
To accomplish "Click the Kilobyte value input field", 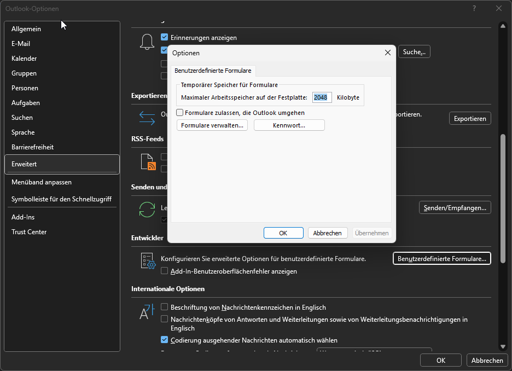I will tap(322, 97).
